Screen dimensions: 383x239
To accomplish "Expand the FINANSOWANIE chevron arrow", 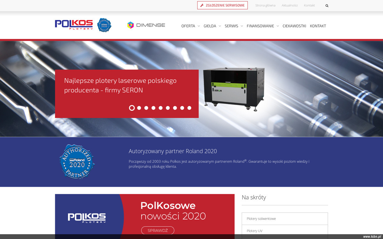I will (x=278, y=26).
